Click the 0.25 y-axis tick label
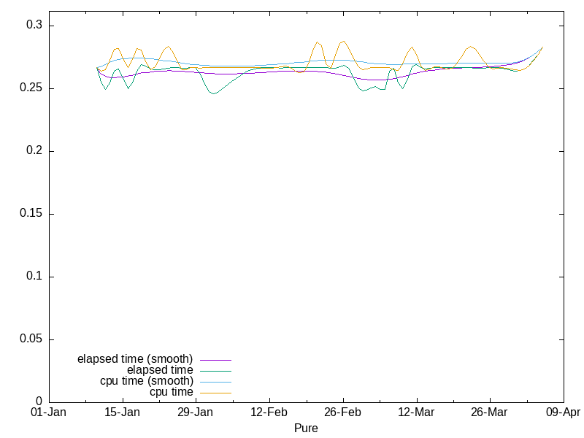 pos(31,88)
